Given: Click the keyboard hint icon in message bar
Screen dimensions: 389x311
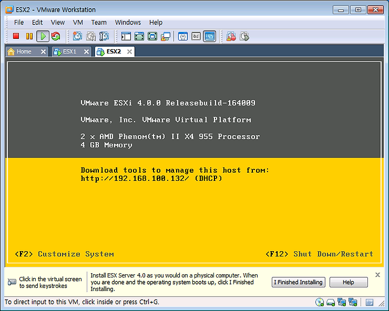Looking at the screenshot, I should pyautogui.click(x=12, y=282).
